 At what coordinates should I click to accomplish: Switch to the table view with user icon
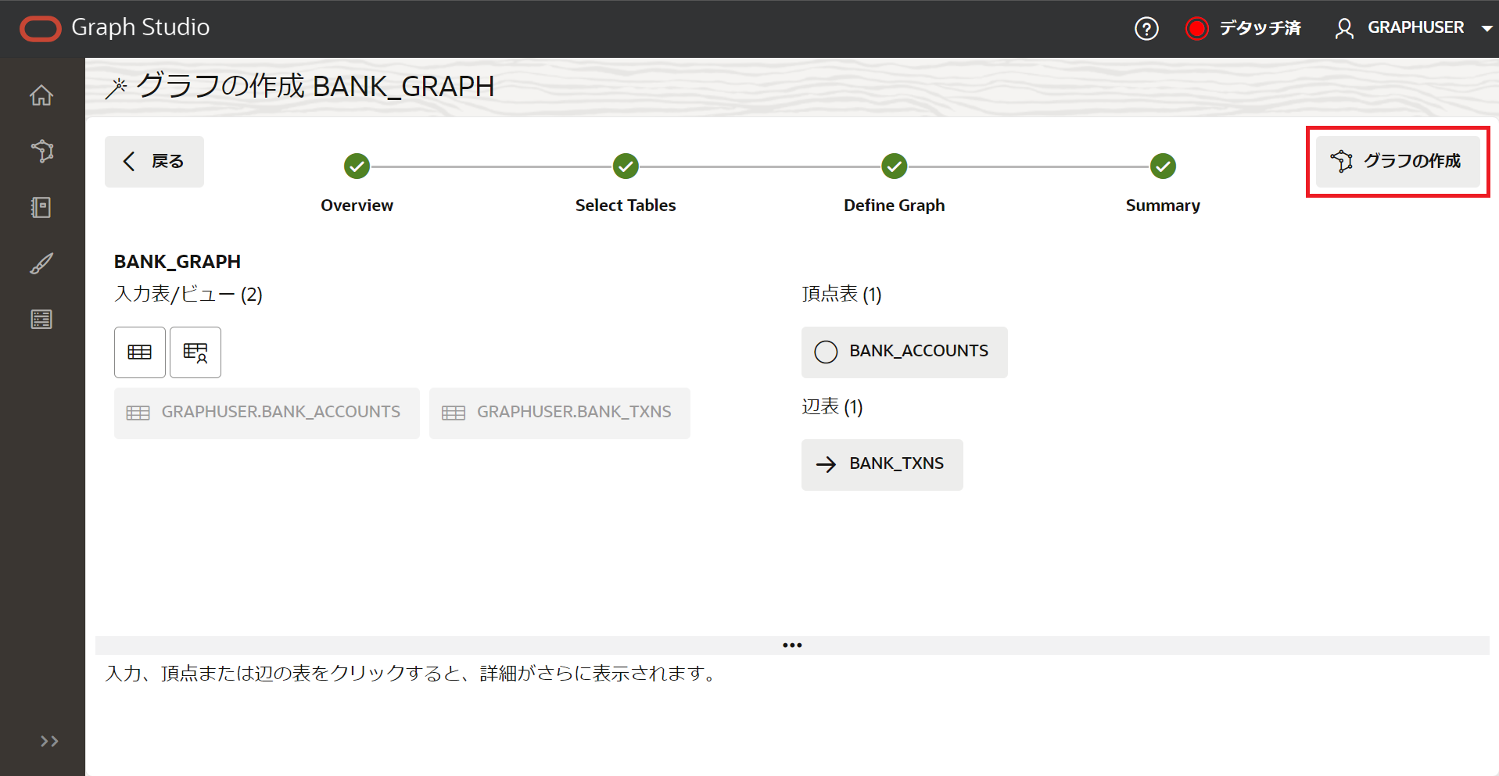coord(195,352)
